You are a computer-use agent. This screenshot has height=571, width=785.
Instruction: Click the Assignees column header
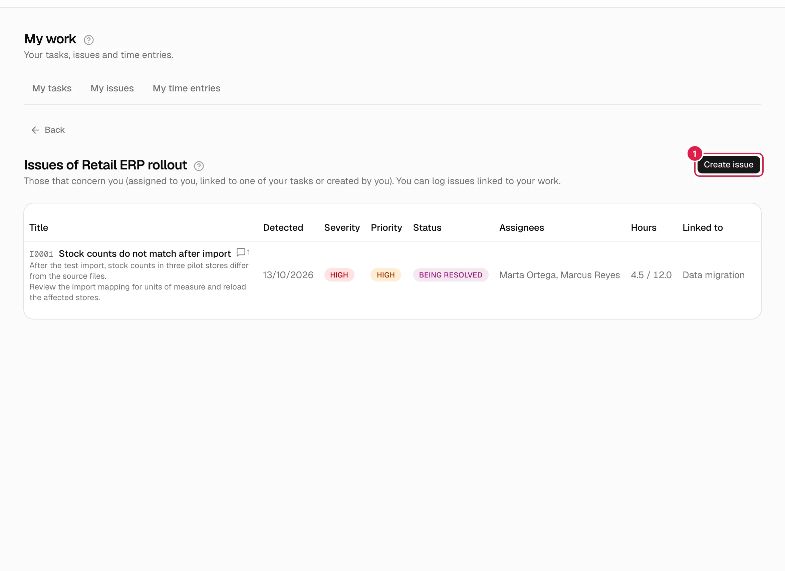tap(522, 227)
